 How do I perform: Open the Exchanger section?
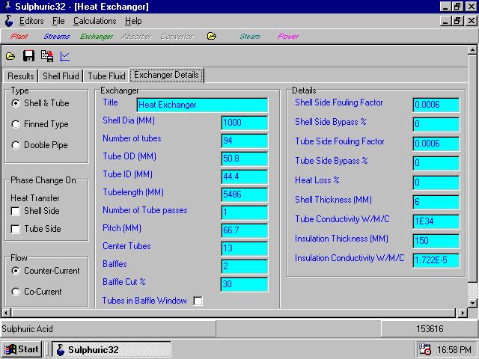click(x=97, y=37)
